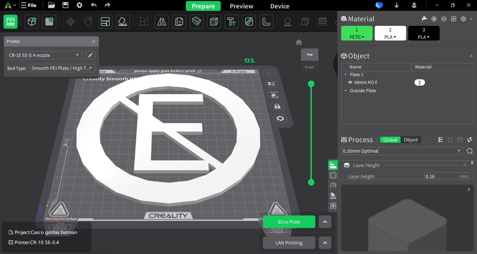Collapse the Layer Height section

click(465, 165)
